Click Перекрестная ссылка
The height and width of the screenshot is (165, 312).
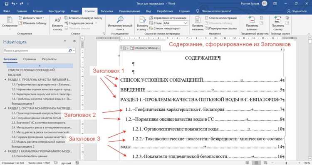point(221,28)
